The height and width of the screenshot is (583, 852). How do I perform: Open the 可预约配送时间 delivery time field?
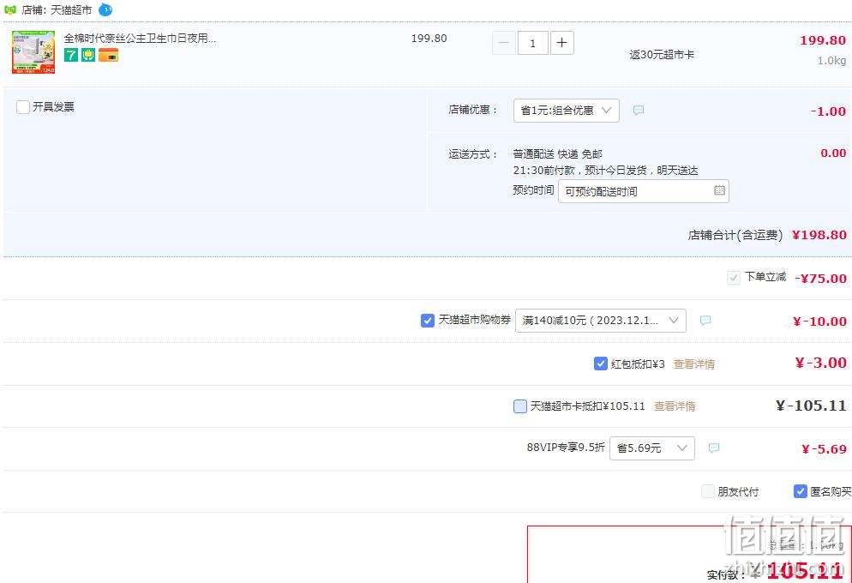tap(644, 191)
